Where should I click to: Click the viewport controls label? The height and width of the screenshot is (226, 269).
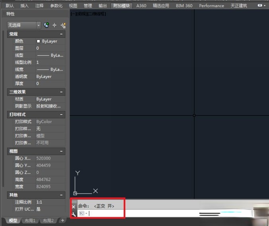(x=88, y=14)
